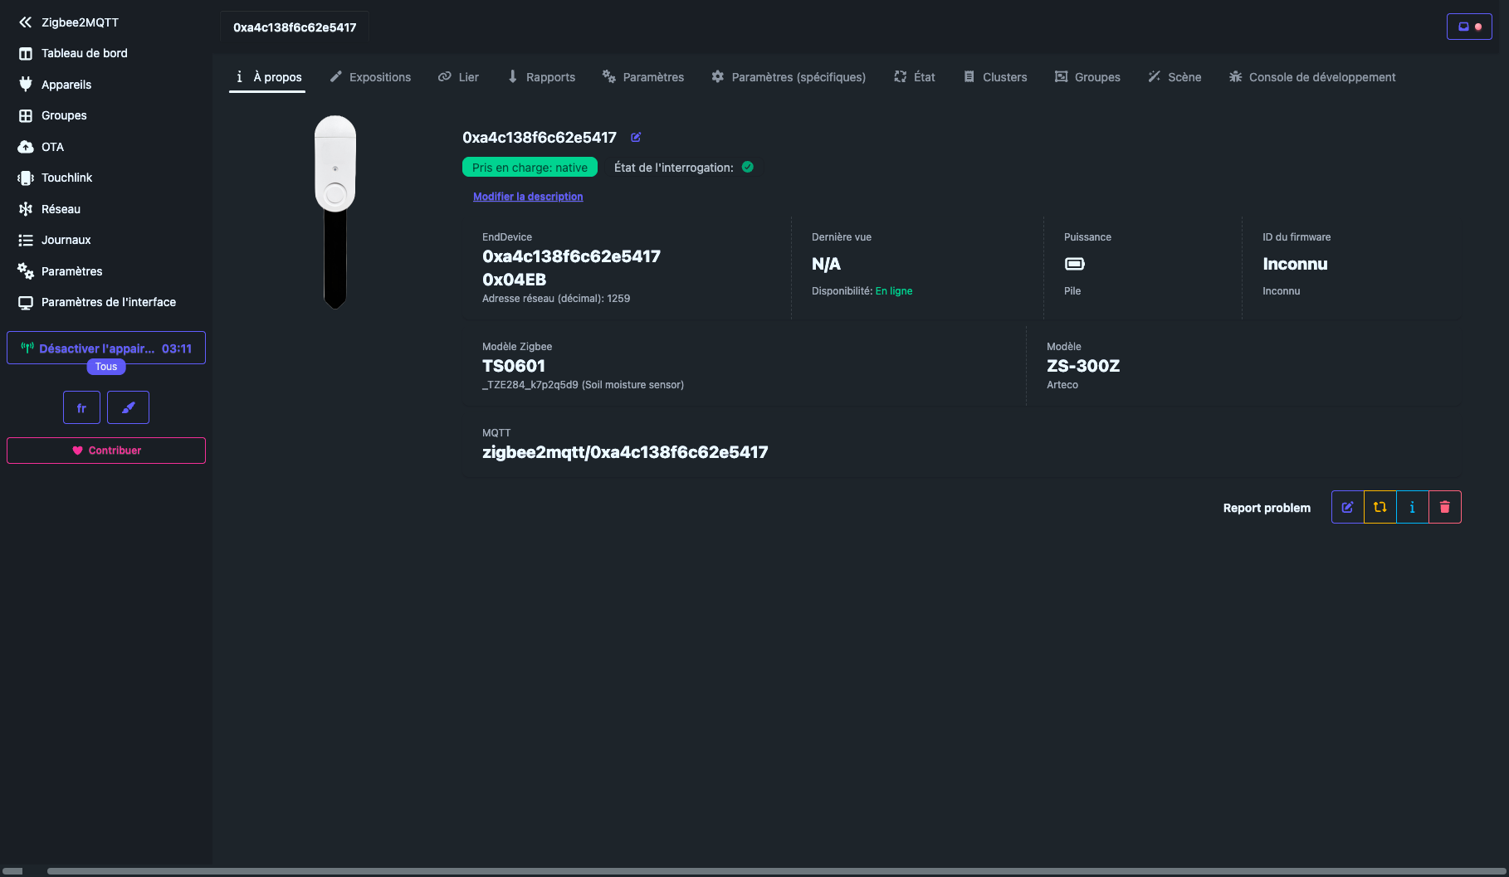Collapse the sidebar with double-chevron icon

pos(25,22)
